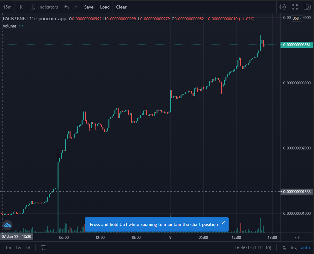This screenshot has width=314, height=254.
Task: Load a saved chart
Action: pos(105,7)
